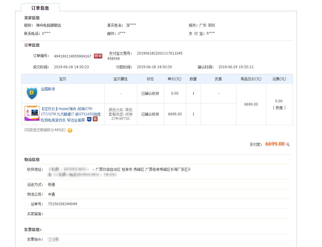Click the unit price 0.00 in 全国联保 row
Screen dimensions: 322x247
pyautogui.click(x=175, y=93)
